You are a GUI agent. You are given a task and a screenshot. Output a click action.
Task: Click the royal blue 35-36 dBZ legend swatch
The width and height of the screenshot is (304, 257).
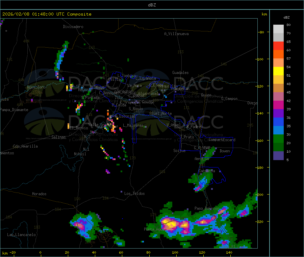278,122
